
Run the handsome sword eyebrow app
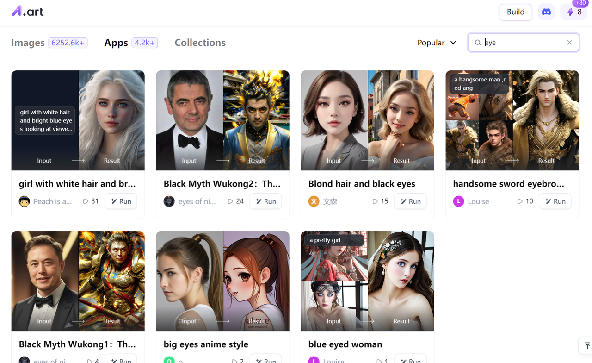(555, 201)
